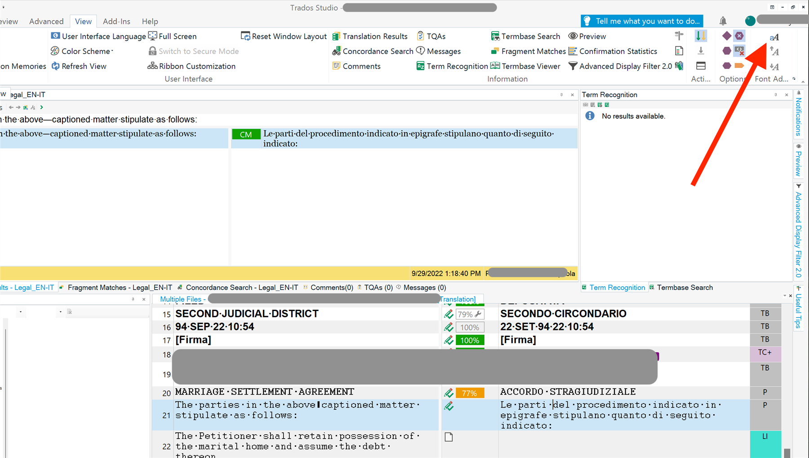The width and height of the screenshot is (809, 458).
Task: Open the Help ribbon tab
Action: (150, 21)
